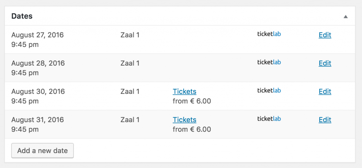
Task: Click ticketlab logo in August 28 row
Action: (x=269, y=62)
